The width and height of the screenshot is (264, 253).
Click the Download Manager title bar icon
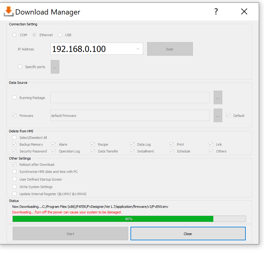click(x=9, y=11)
